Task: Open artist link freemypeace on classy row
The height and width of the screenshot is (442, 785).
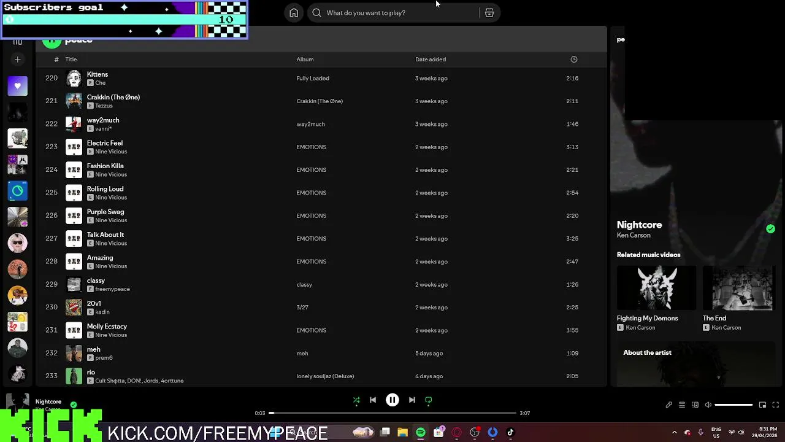Action: [x=112, y=289]
